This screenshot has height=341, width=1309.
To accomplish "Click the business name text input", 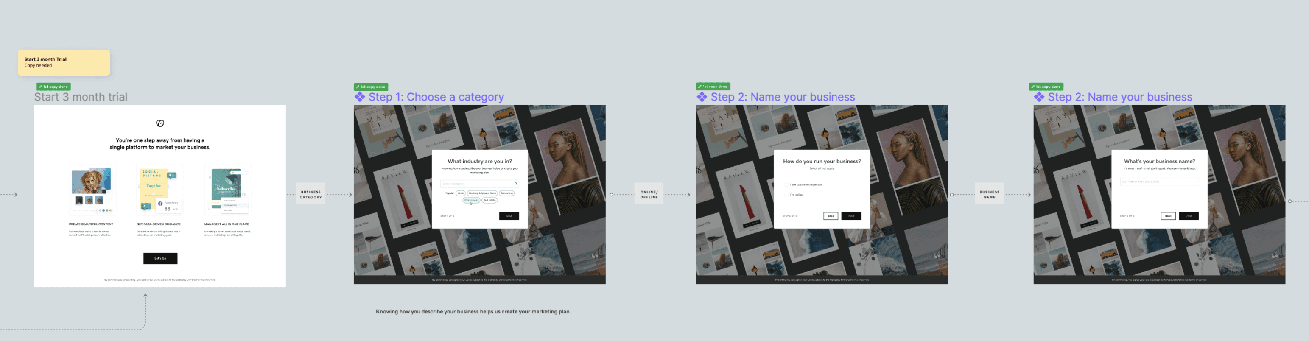I will [x=1160, y=182].
